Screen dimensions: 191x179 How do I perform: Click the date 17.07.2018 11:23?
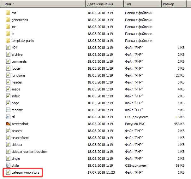pos(101,172)
